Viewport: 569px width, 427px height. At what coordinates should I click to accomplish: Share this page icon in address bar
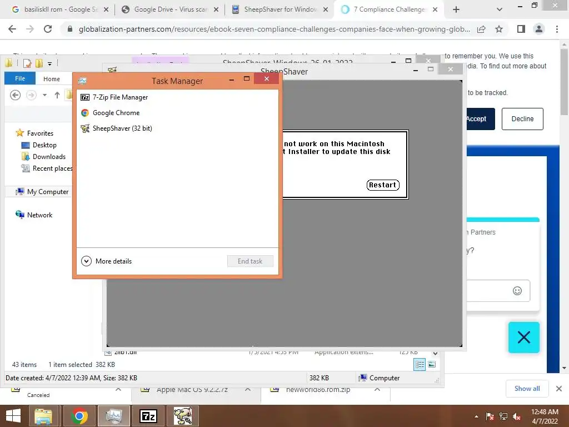(481, 29)
